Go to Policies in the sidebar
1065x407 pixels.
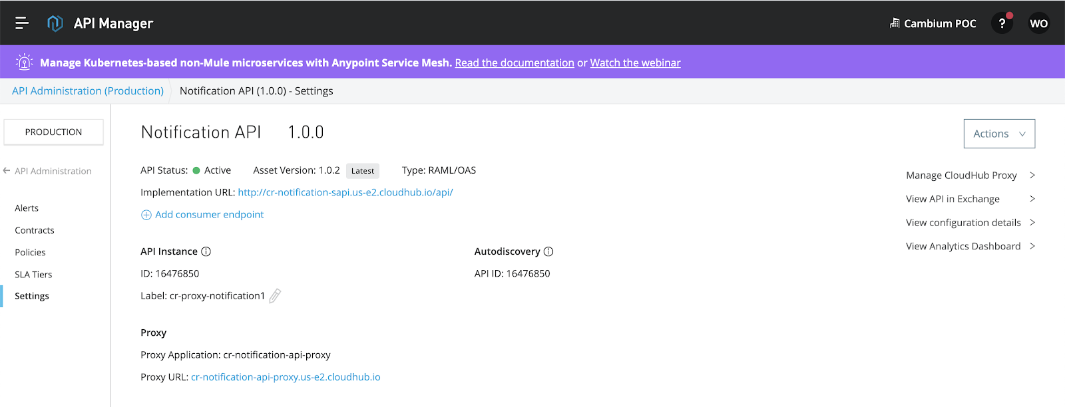[31, 253]
